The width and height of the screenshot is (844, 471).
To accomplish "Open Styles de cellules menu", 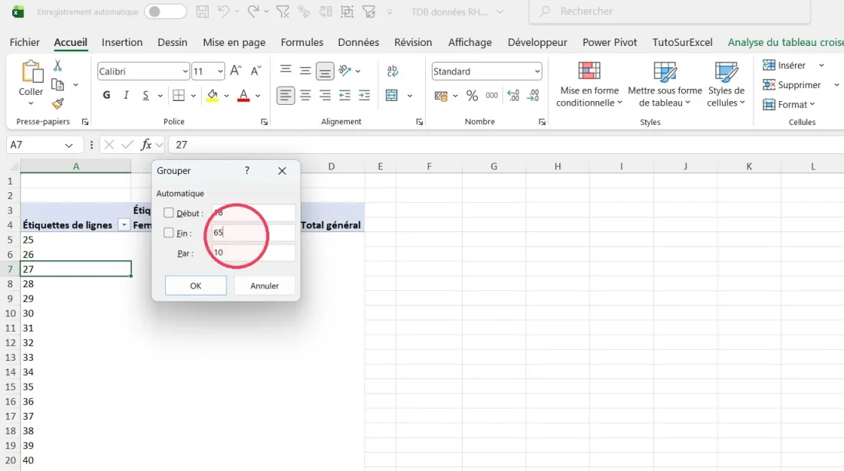I will pyautogui.click(x=726, y=83).
